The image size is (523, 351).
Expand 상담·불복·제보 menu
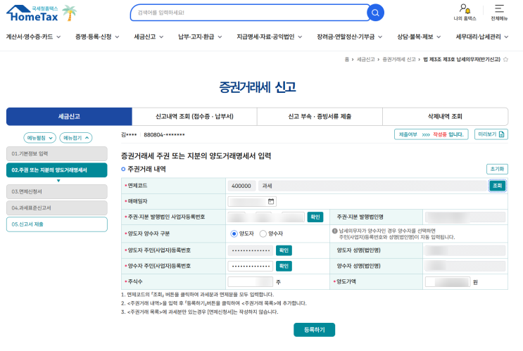pos(419,37)
